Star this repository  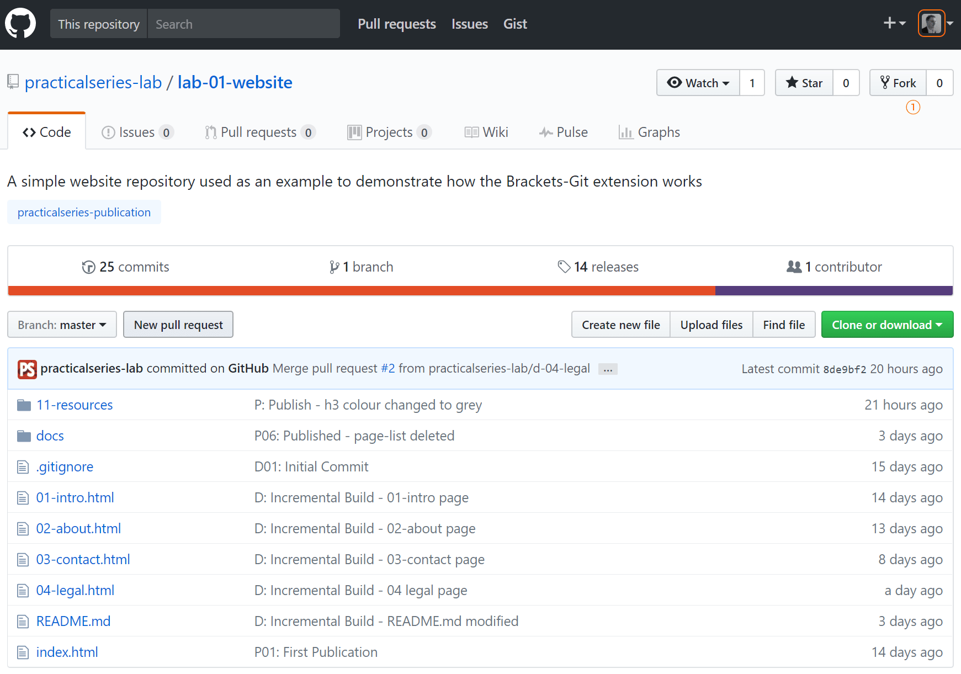click(804, 83)
